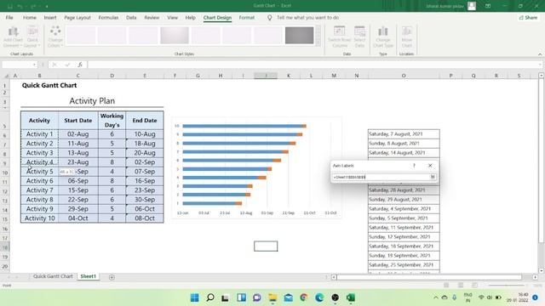The height and width of the screenshot is (306, 545).
Task: Show hidden system tray icons chevron
Action: pos(435,297)
